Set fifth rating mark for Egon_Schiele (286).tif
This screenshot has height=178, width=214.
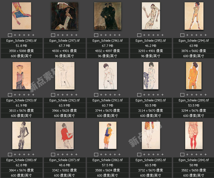coord(120,154)
